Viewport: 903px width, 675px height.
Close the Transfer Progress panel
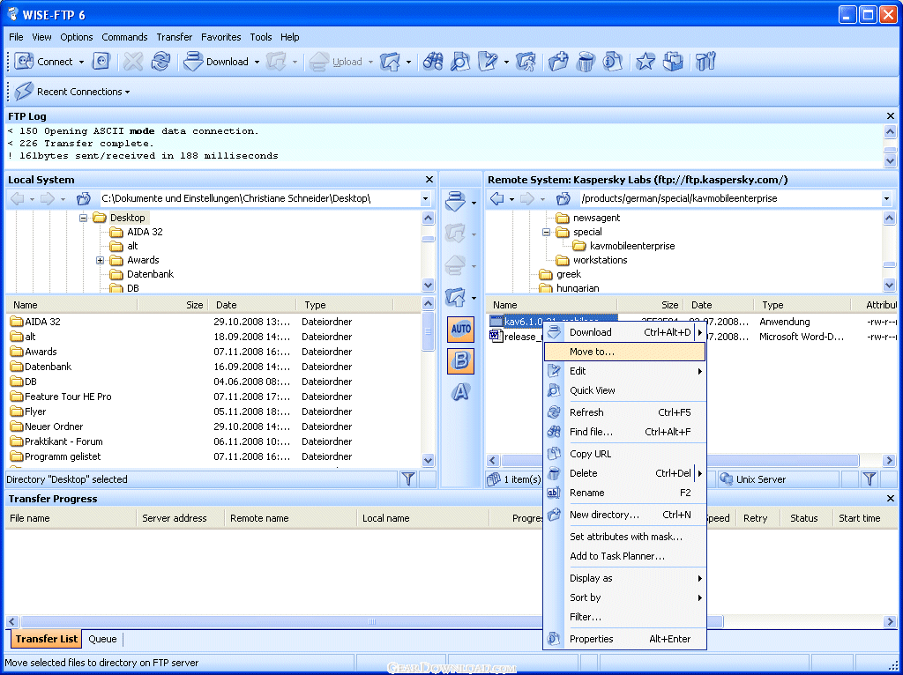coord(891,499)
